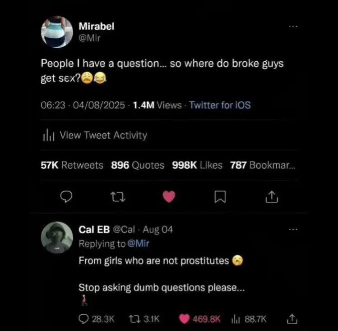This screenshot has height=331, width=338.
Task: Open the more options menu on Cal EB's reply
Action: click(x=293, y=230)
